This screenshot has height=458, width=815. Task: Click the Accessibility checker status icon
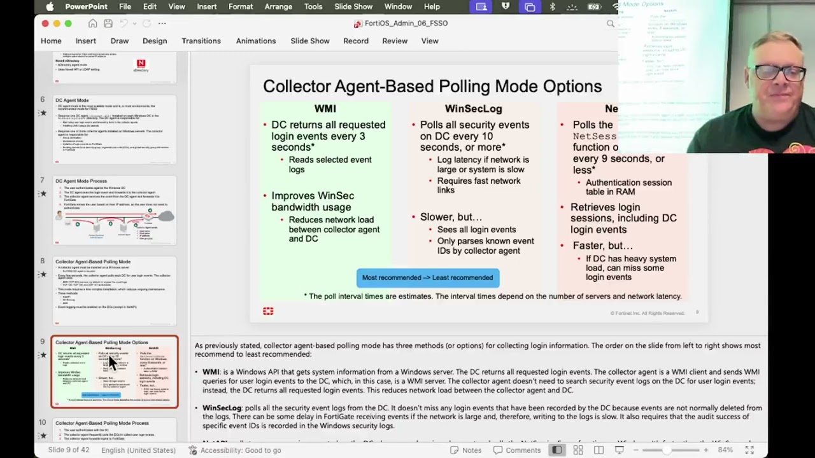tap(193, 450)
